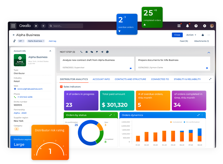Screen dimensions: 223x164
Task: Switch to Contacts and Structure tab
Action: point(131,79)
